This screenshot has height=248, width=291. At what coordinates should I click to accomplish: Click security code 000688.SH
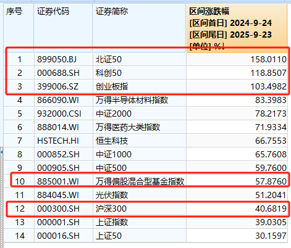pos(58,73)
